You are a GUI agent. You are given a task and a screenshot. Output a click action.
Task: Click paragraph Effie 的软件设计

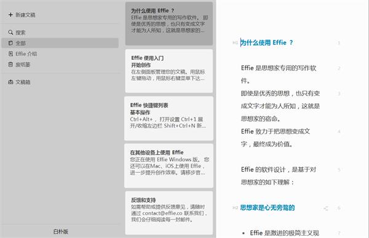click(279, 176)
